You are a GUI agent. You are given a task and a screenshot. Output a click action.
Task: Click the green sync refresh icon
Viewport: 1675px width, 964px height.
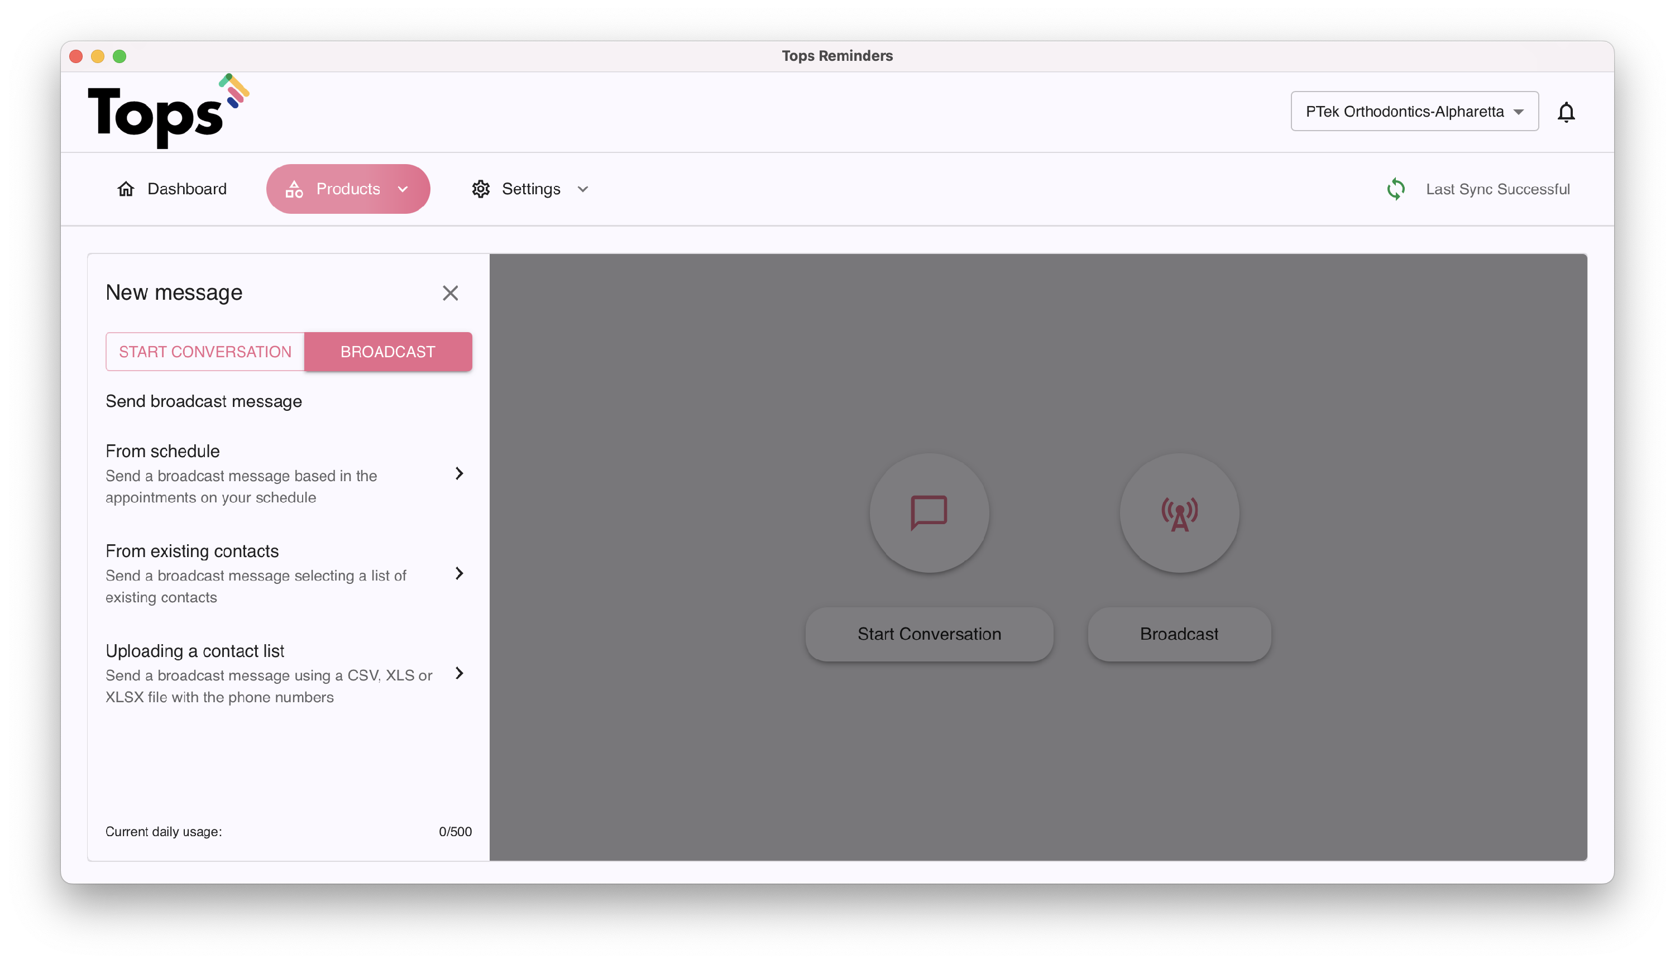point(1396,189)
